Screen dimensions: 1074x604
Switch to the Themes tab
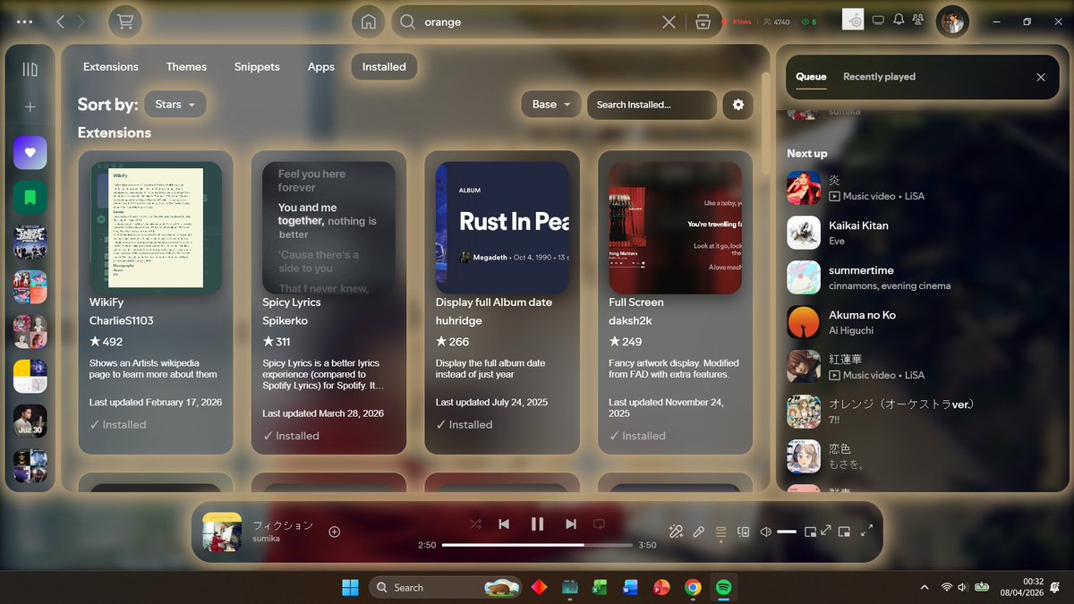[186, 67]
